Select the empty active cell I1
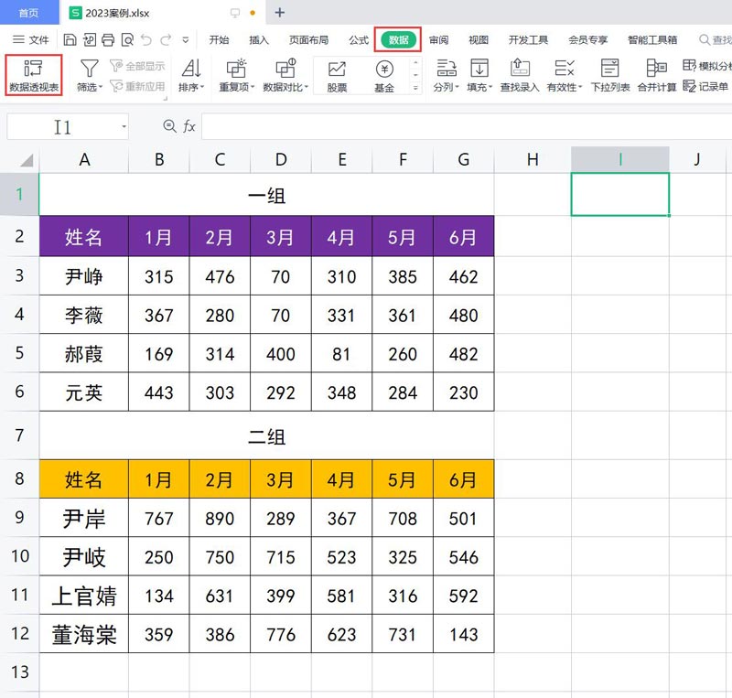The image size is (732, 698). tap(620, 195)
